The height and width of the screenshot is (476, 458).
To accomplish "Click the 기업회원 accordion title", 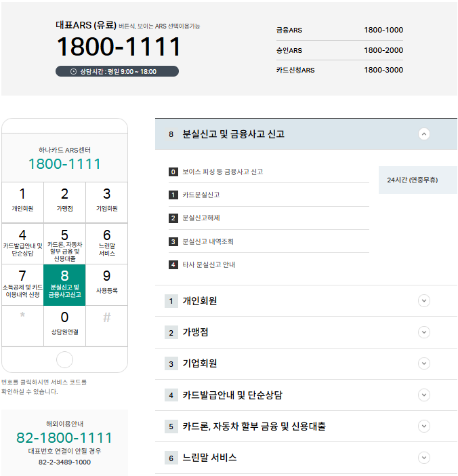I will (200, 363).
